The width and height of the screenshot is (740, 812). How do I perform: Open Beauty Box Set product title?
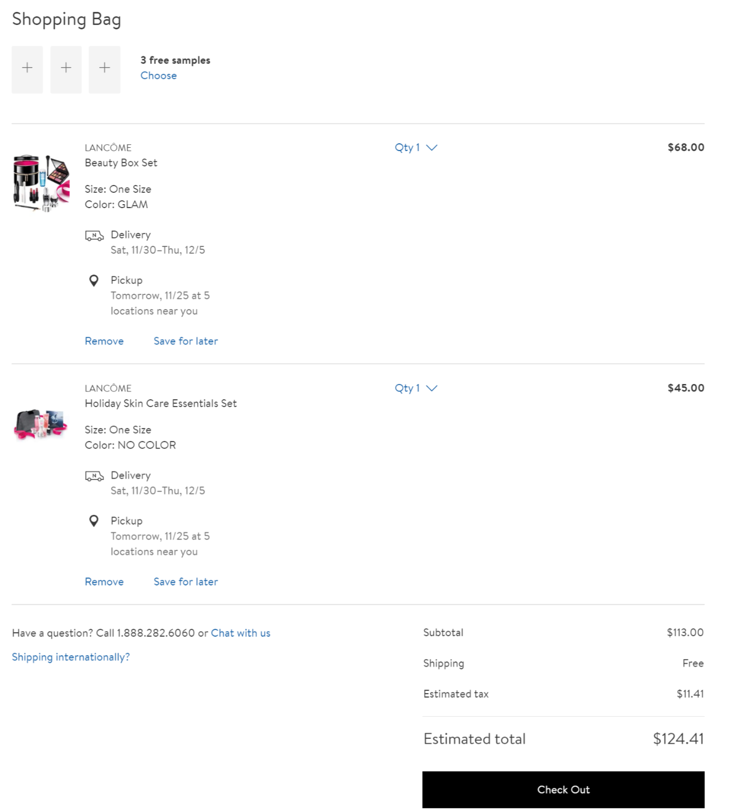click(121, 163)
